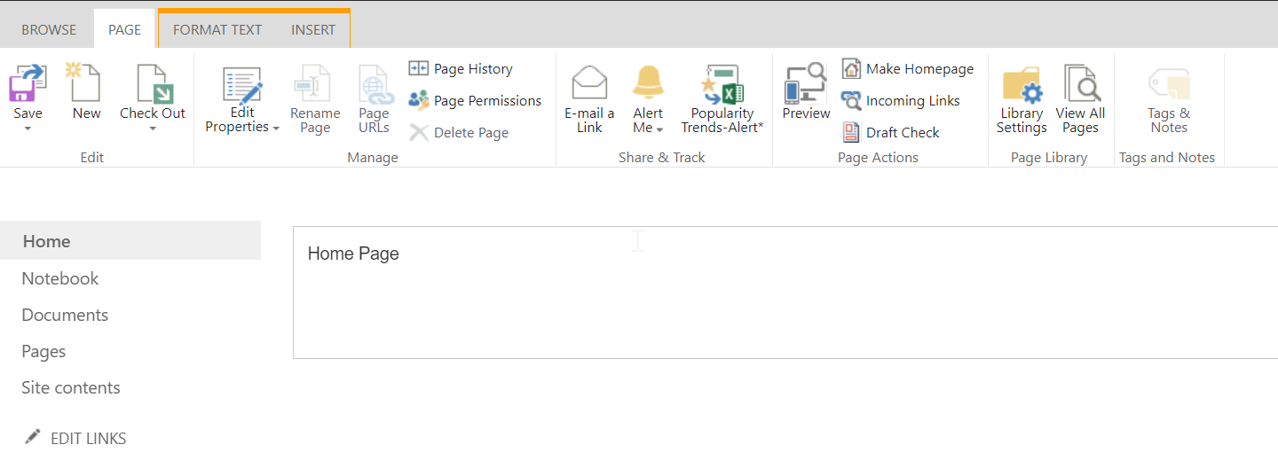
Task: Click View All Pages icon
Action: click(1081, 84)
